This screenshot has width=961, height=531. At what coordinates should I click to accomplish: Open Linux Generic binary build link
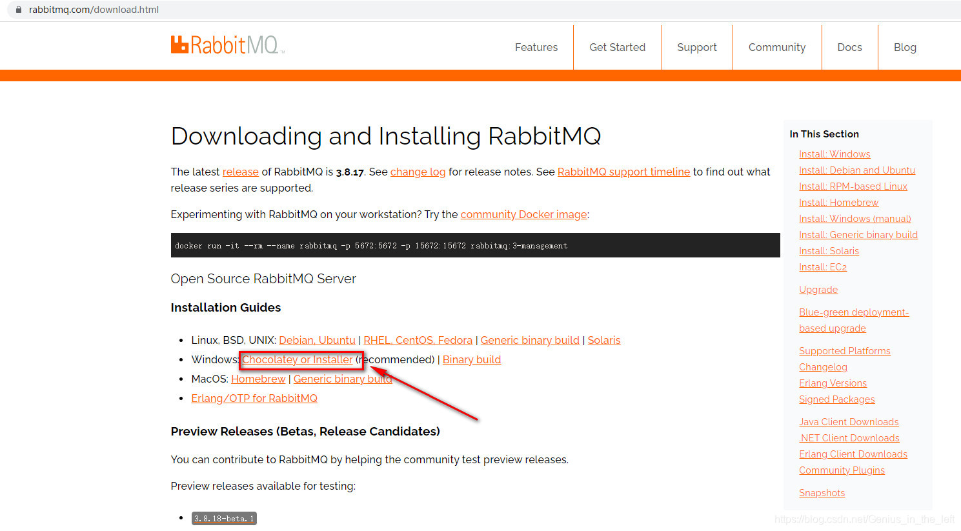[x=530, y=340]
